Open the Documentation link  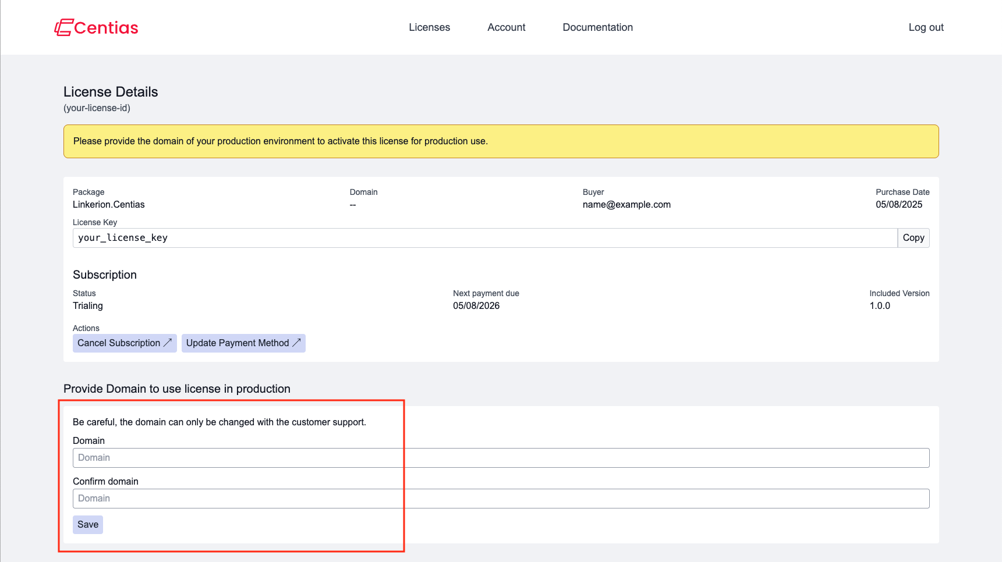click(597, 27)
